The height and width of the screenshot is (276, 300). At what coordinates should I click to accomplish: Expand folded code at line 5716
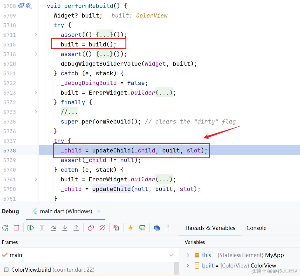(36, 54)
